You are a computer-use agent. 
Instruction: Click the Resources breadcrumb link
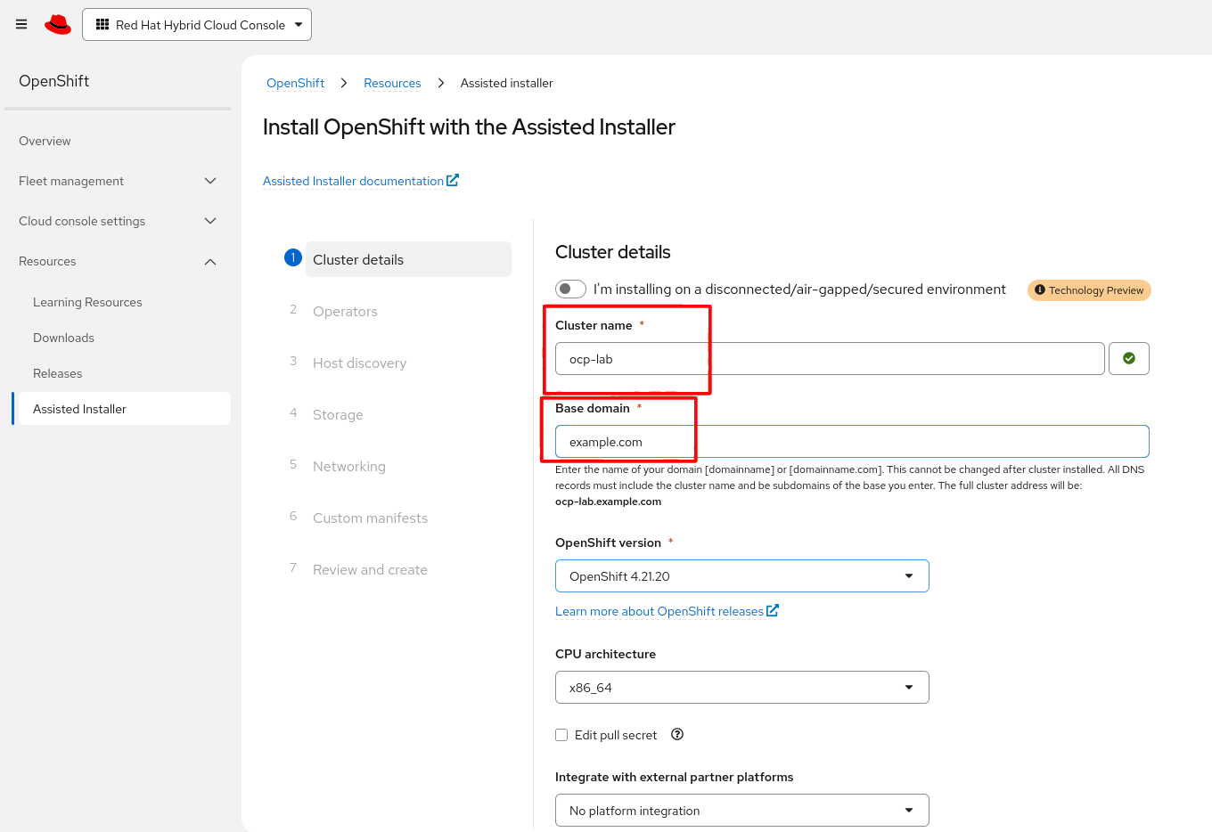click(x=392, y=83)
